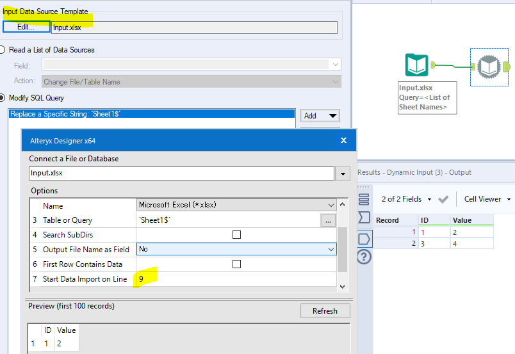Click the ID column header in Results
This screenshot has height=354, width=515.
point(434,220)
